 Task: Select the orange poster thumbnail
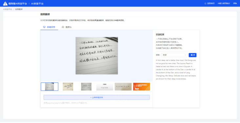pos(141,87)
